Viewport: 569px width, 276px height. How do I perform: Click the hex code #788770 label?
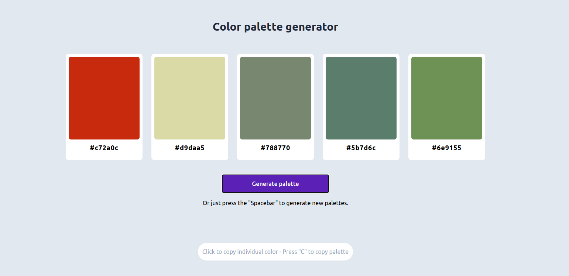coord(275,148)
